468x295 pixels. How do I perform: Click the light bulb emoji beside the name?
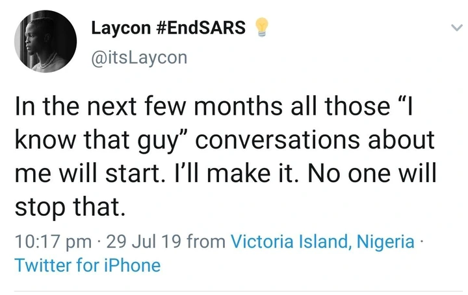point(261,29)
